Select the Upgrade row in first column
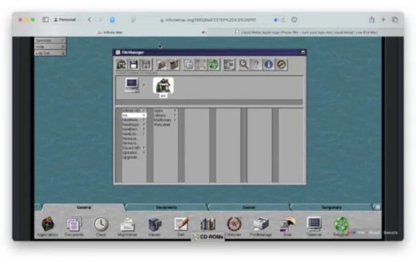416x264 pixels. [134, 157]
